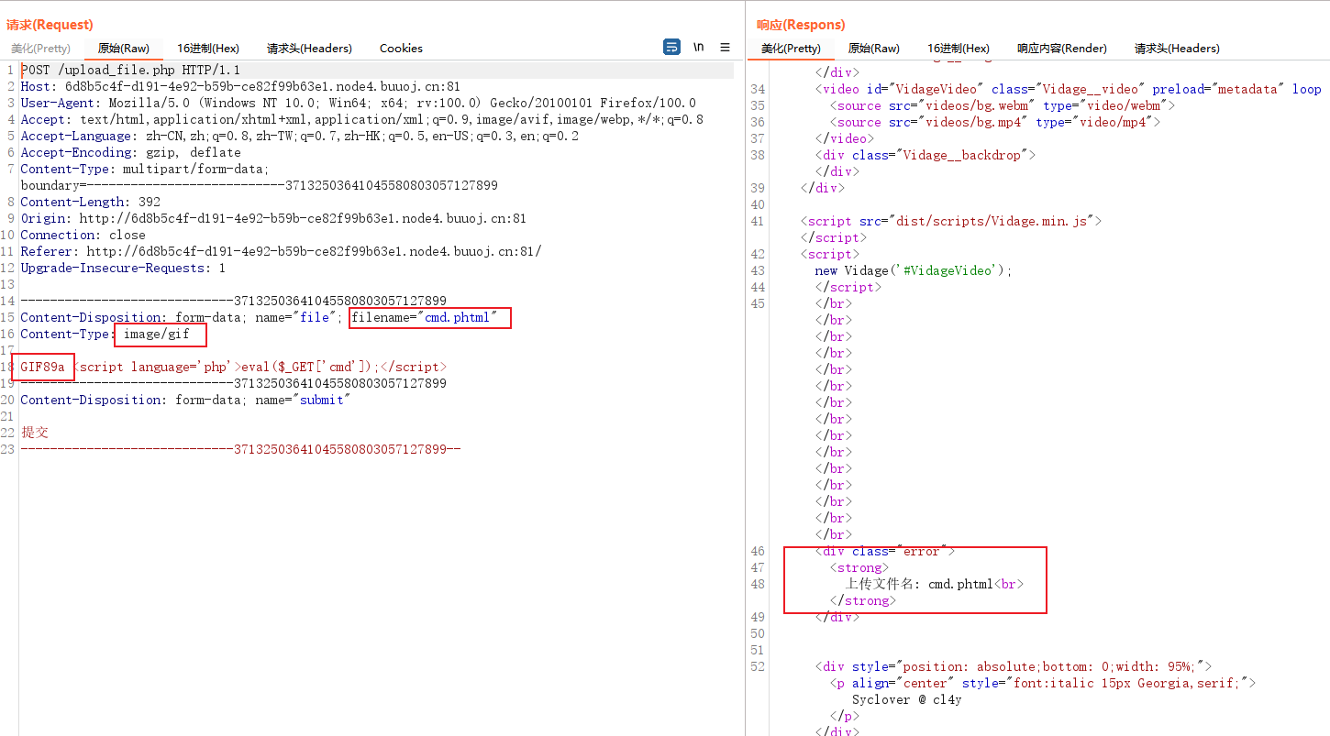Viewport: 1330px width, 736px height.
Task: Click the Connection: close line
Action: 83,236
